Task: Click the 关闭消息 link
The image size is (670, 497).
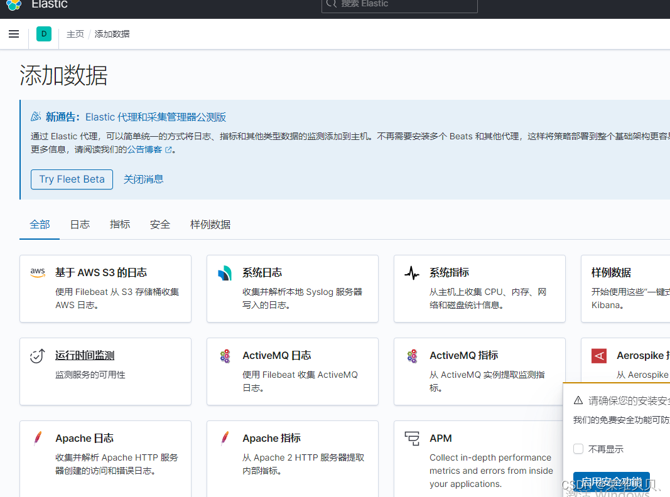Action: tap(144, 179)
